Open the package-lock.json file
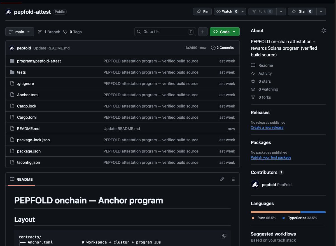 click(33, 140)
